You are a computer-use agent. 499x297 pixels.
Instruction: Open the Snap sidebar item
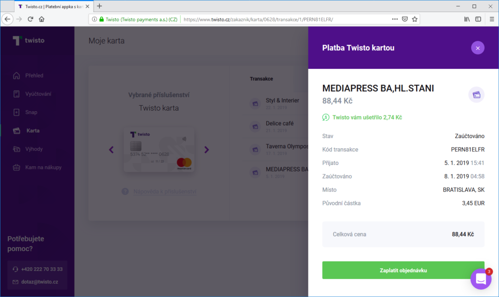coord(31,112)
